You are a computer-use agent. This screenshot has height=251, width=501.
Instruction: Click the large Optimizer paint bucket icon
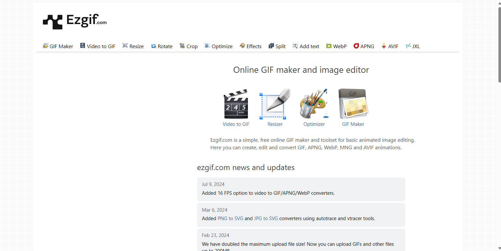click(314, 104)
